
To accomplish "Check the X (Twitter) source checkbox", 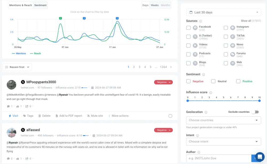I will pos(188,36).
